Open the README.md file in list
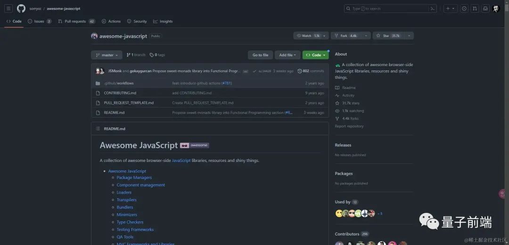This screenshot has width=509, height=245. coord(114,112)
